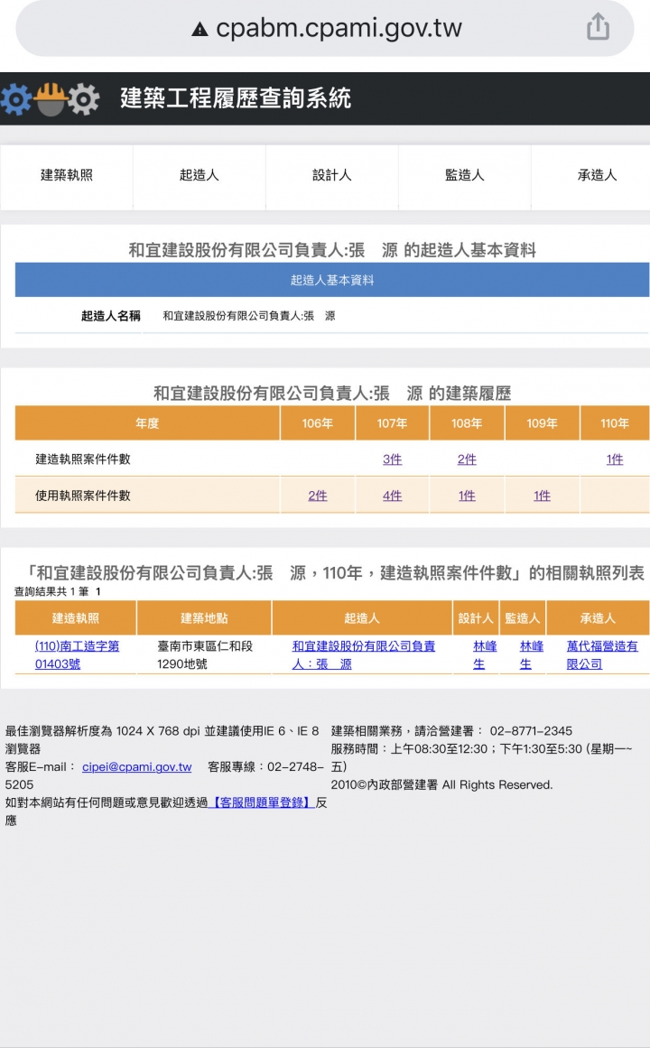Open the 設計人 menu tab
The height and width of the screenshot is (1048, 650).
[x=331, y=176]
